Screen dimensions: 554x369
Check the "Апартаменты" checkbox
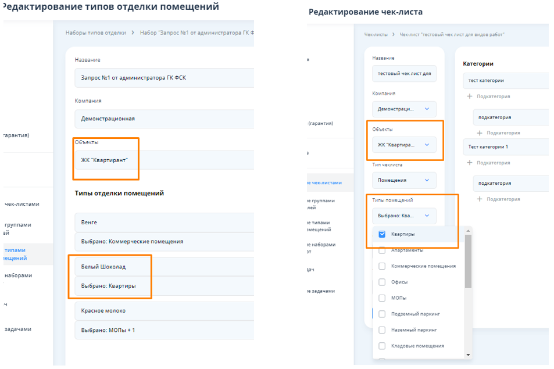pos(382,250)
